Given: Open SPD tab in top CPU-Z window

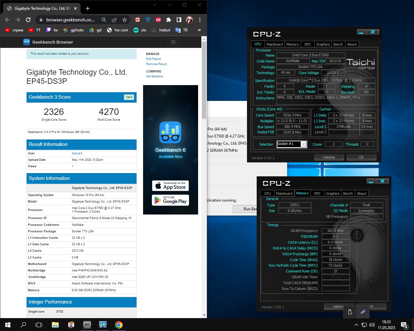Looking at the screenshot, I should [308, 44].
